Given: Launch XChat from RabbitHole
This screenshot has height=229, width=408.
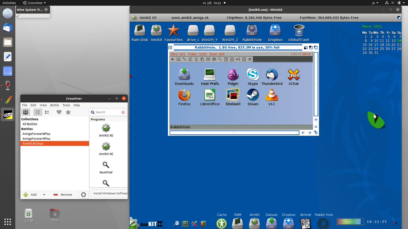Looking at the screenshot, I should [293, 77].
